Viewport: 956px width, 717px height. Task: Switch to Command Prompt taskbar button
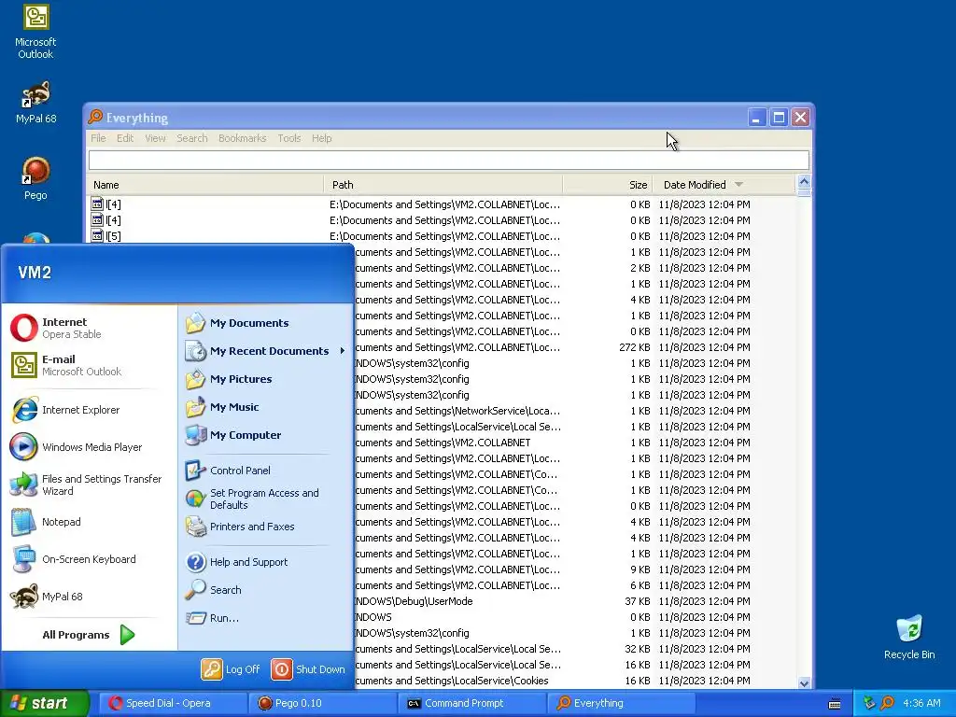point(473,703)
